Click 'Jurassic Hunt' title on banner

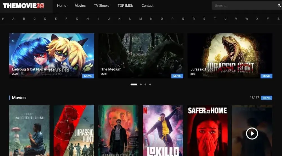[x=202, y=69]
